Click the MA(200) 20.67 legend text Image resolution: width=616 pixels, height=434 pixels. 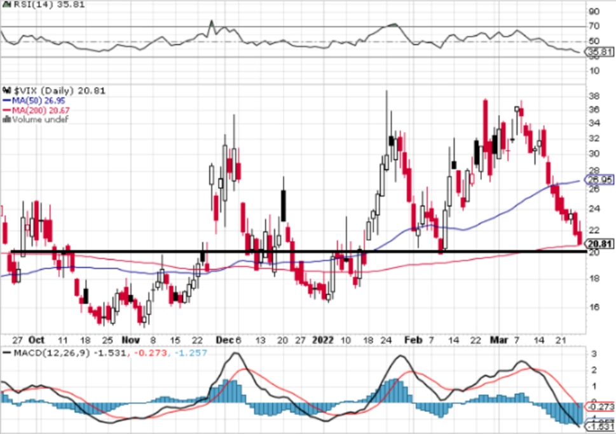coord(41,111)
